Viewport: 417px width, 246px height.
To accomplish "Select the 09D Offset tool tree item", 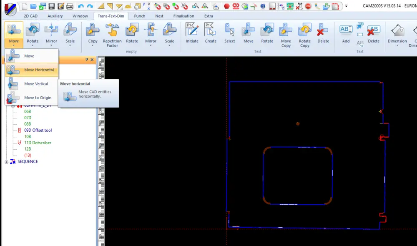I will 38,130.
